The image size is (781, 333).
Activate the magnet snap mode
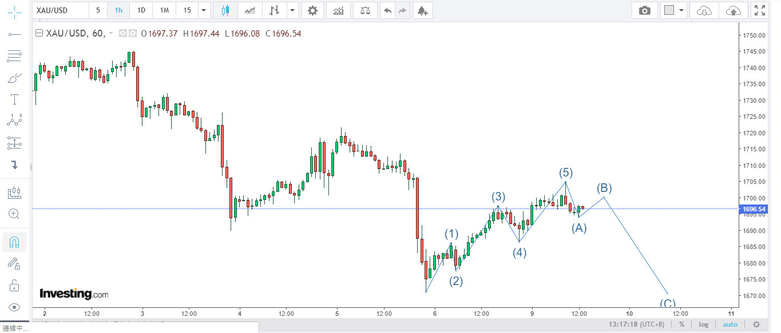[x=15, y=242]
